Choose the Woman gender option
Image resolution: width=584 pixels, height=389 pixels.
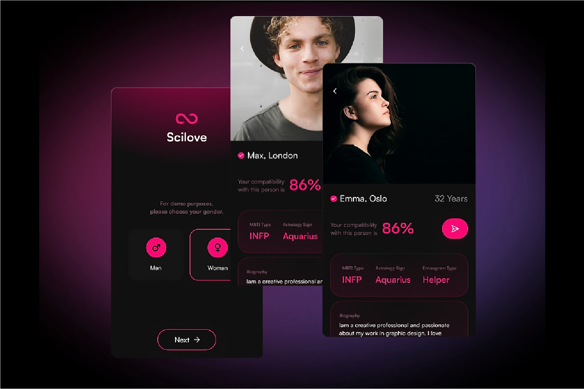click(210, 255)
